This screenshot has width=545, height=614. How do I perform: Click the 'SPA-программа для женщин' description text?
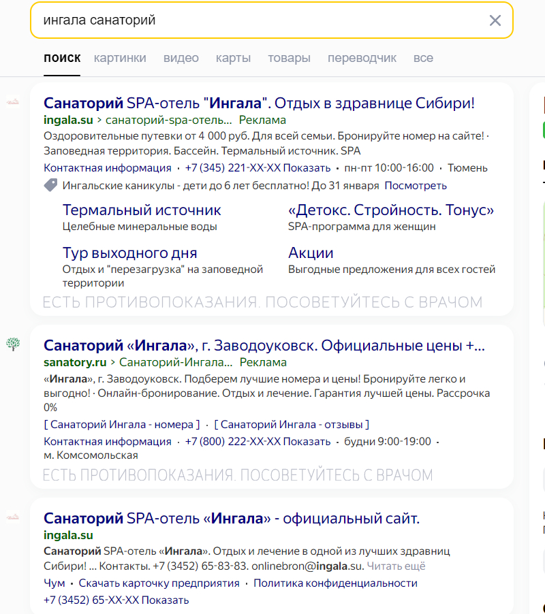[362, 227]
